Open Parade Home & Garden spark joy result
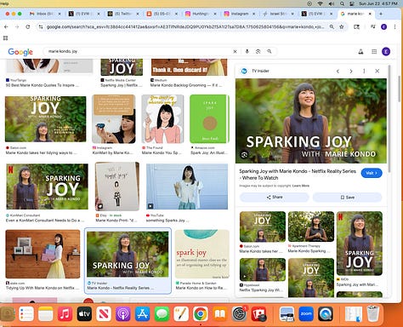The image size is (403, 327). pyautogui.click(x=201, y=254)
